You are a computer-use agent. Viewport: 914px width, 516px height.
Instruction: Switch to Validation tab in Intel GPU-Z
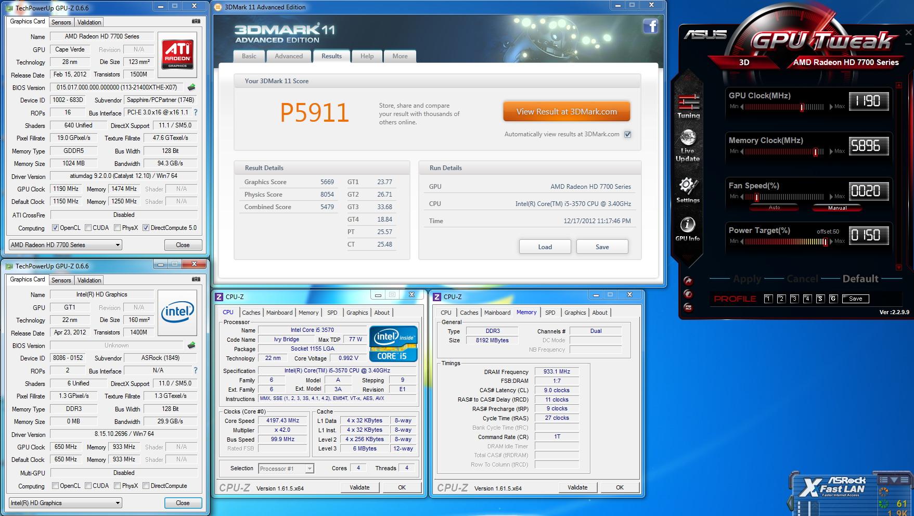[89, 280]
